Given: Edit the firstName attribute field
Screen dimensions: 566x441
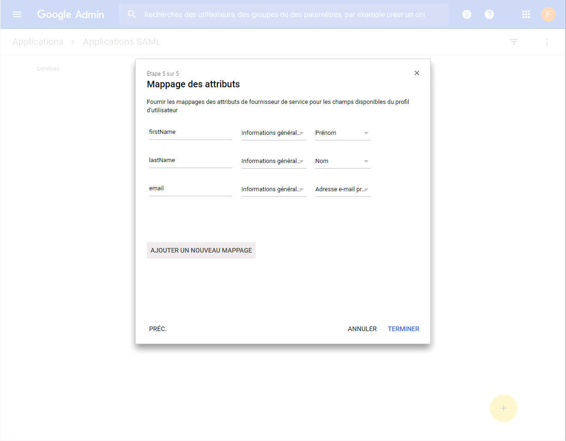Looking at the screenshot, I should pos(191,132).
